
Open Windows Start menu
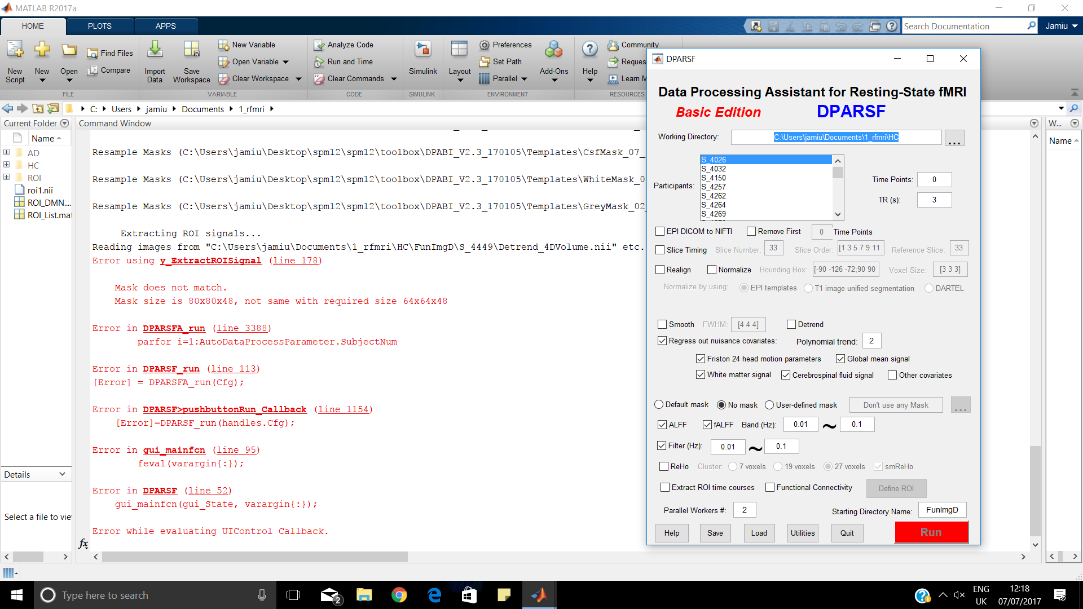pyautogui.click(x=17, y=595)
